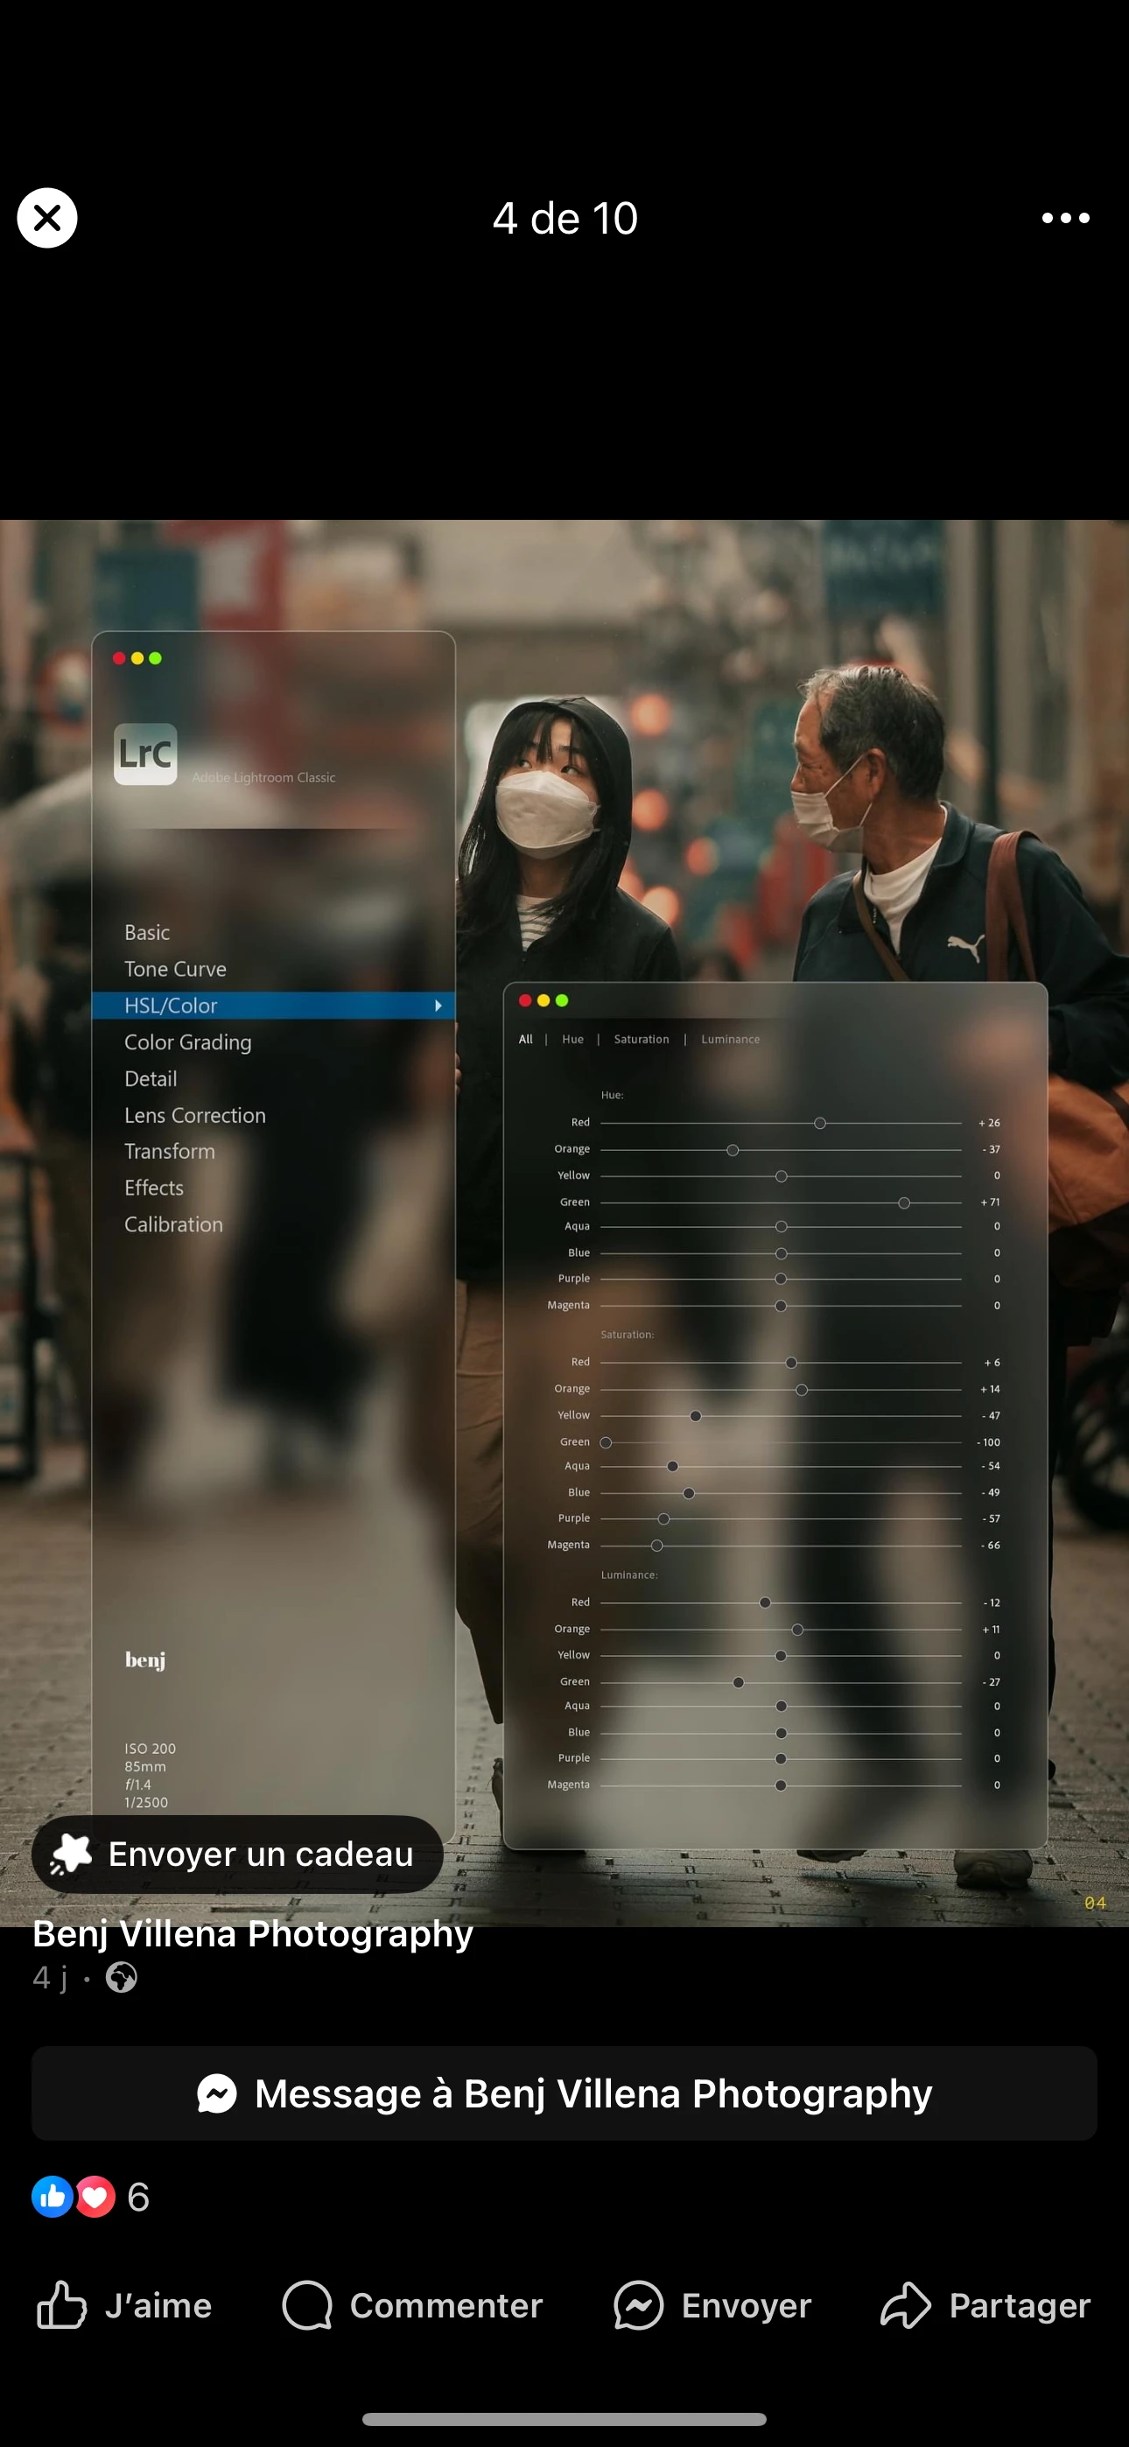View the reactions count 6
Viewport: 1129px width, 2447px height.
click(x=139, y=2198)
